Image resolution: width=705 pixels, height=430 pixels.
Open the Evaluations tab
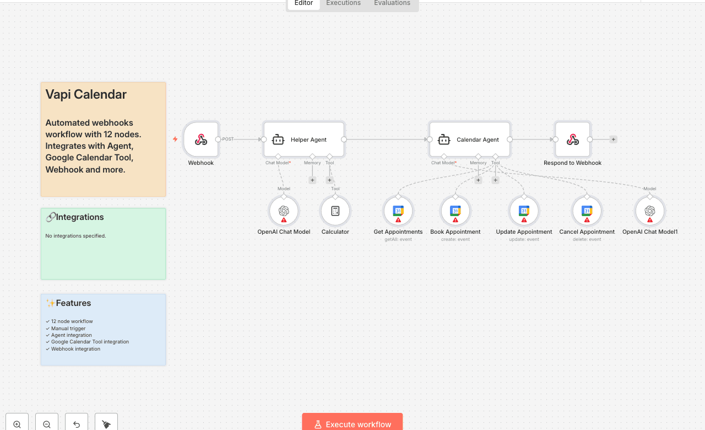(392, 3)
